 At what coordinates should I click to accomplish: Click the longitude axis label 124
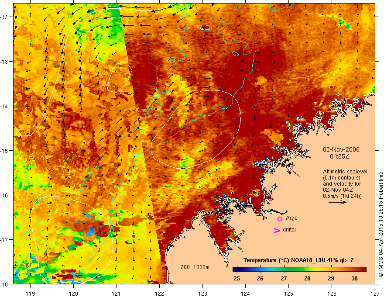[246, 294]
